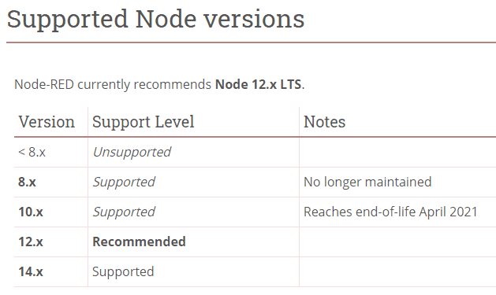The height and width of the screenshot is (295, 496).
Task: Click the Support Level column header
Action: coord(143,122)
